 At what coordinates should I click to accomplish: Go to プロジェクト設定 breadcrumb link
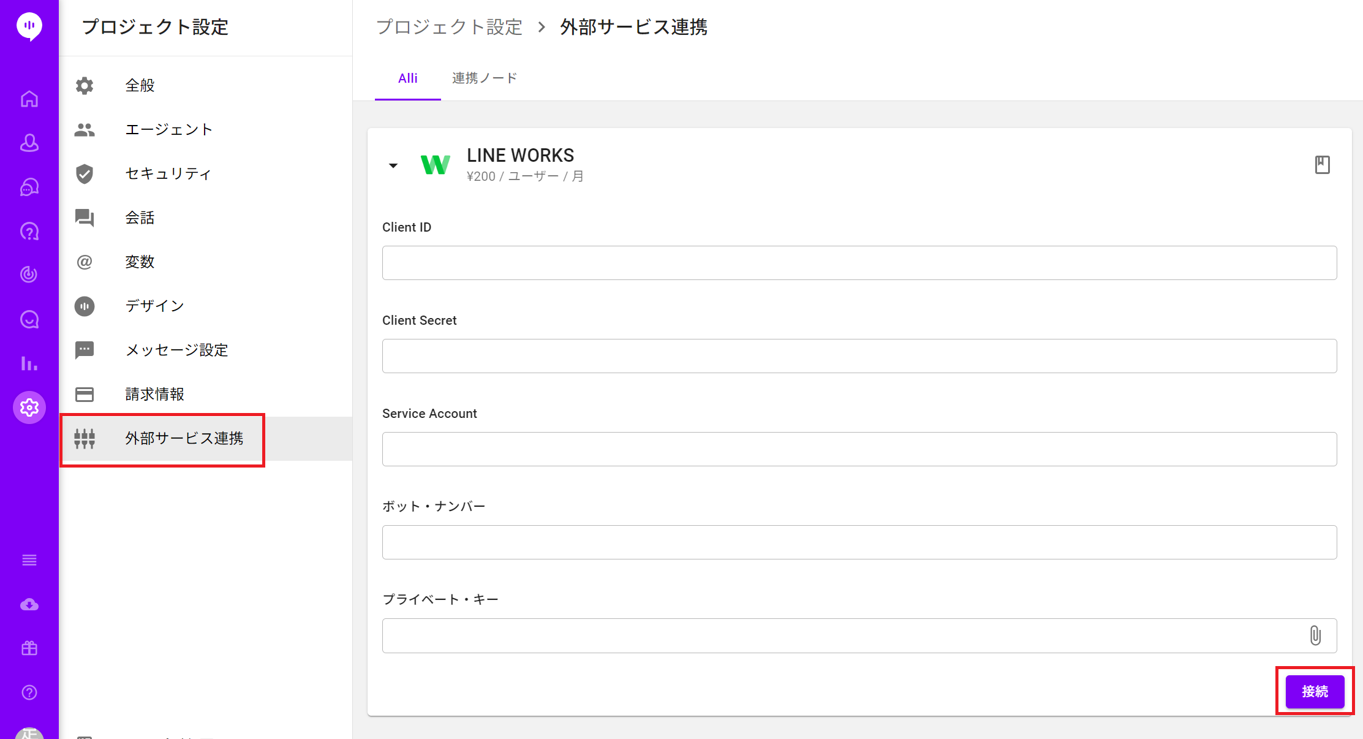(x=449, y=27)
